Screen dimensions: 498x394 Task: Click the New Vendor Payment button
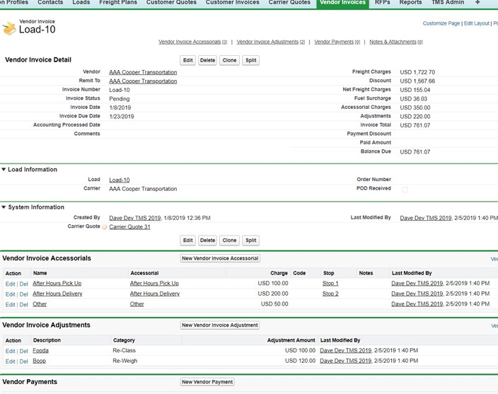click(x=207, y=382)
